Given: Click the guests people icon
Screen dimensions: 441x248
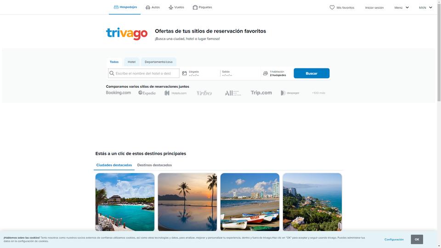Looking at the screenshot, I should tap(265, 73).
